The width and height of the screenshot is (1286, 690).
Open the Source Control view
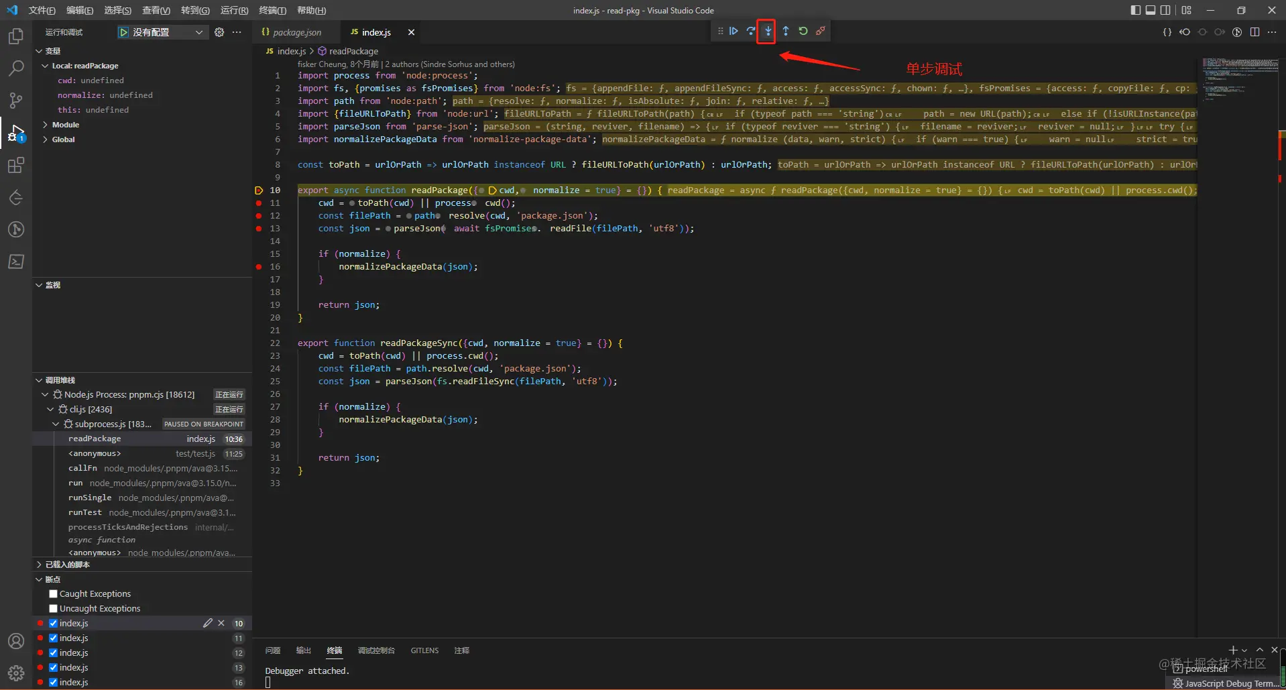[x=16, y=101]
